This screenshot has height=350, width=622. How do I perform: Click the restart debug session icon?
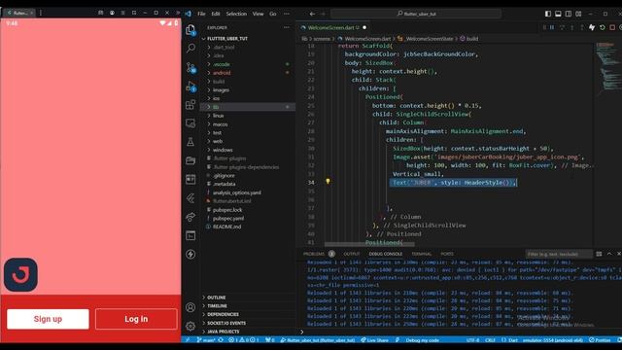[x=603, y=27]
